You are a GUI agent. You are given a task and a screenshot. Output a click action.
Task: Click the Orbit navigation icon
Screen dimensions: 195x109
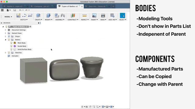click(x=82, y=107)
